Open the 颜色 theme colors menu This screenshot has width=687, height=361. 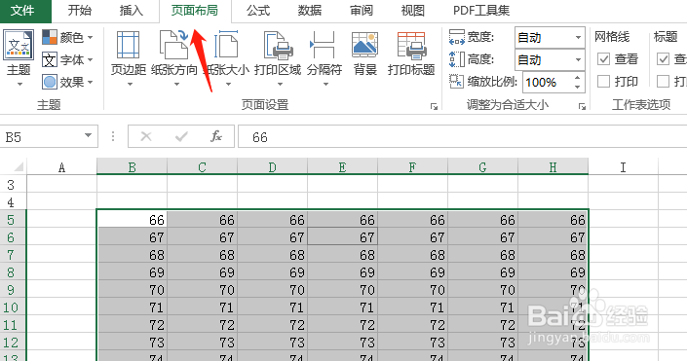pyautogui.click(x=67, y=37)
